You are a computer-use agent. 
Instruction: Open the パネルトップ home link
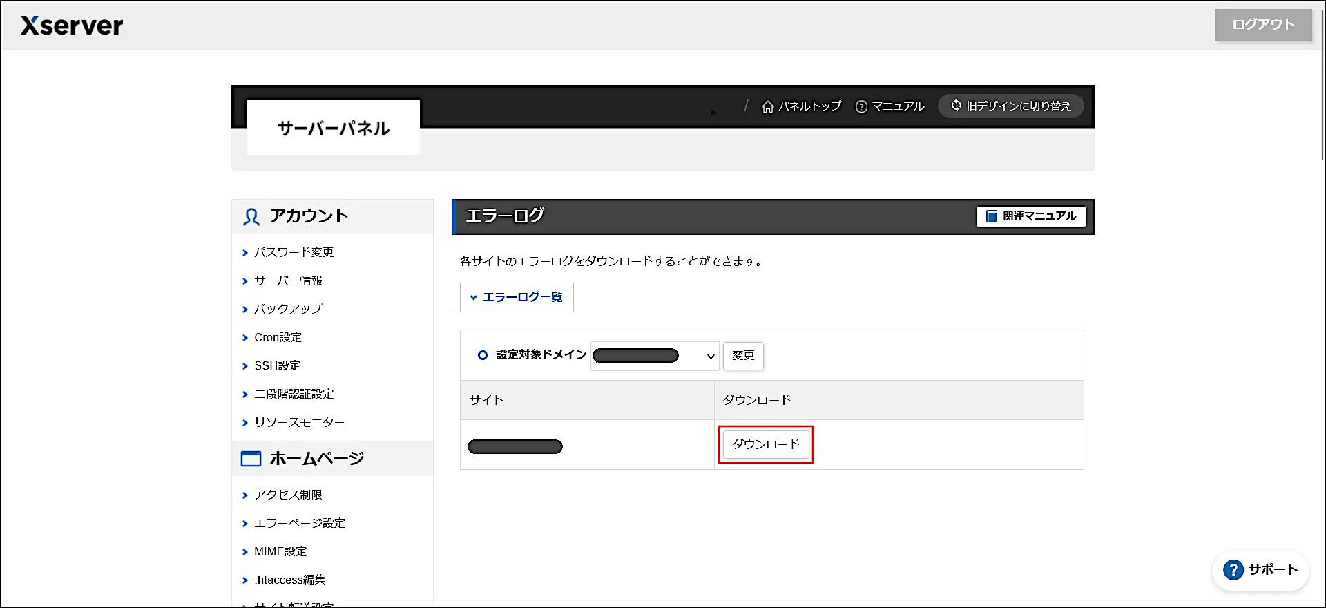801,106
